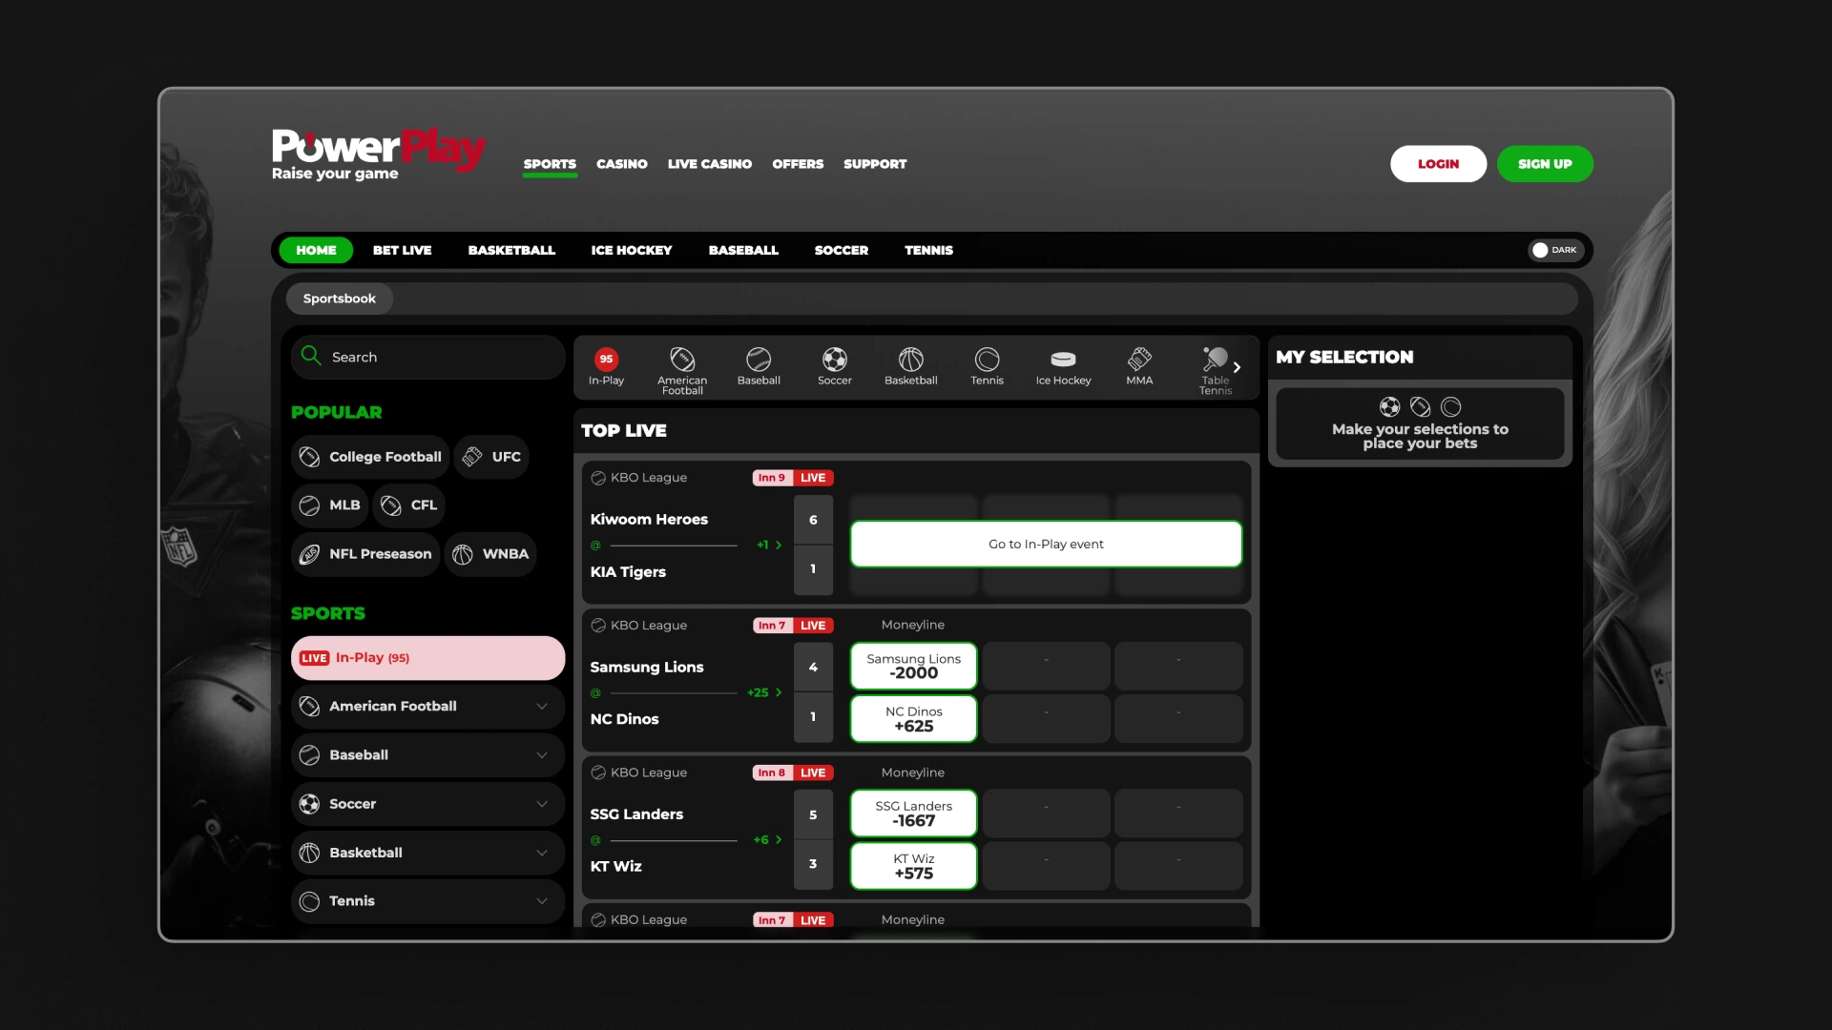Screen dimensions: 1832x1030
Task: Open the KT Wiz team name
Action: tap(615, 866)
